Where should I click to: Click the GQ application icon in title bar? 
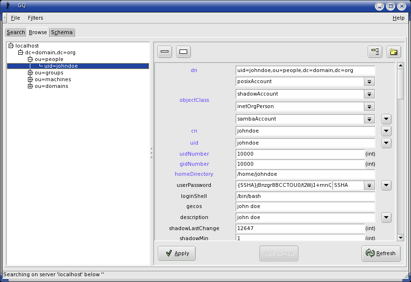[x=8, y=5]
